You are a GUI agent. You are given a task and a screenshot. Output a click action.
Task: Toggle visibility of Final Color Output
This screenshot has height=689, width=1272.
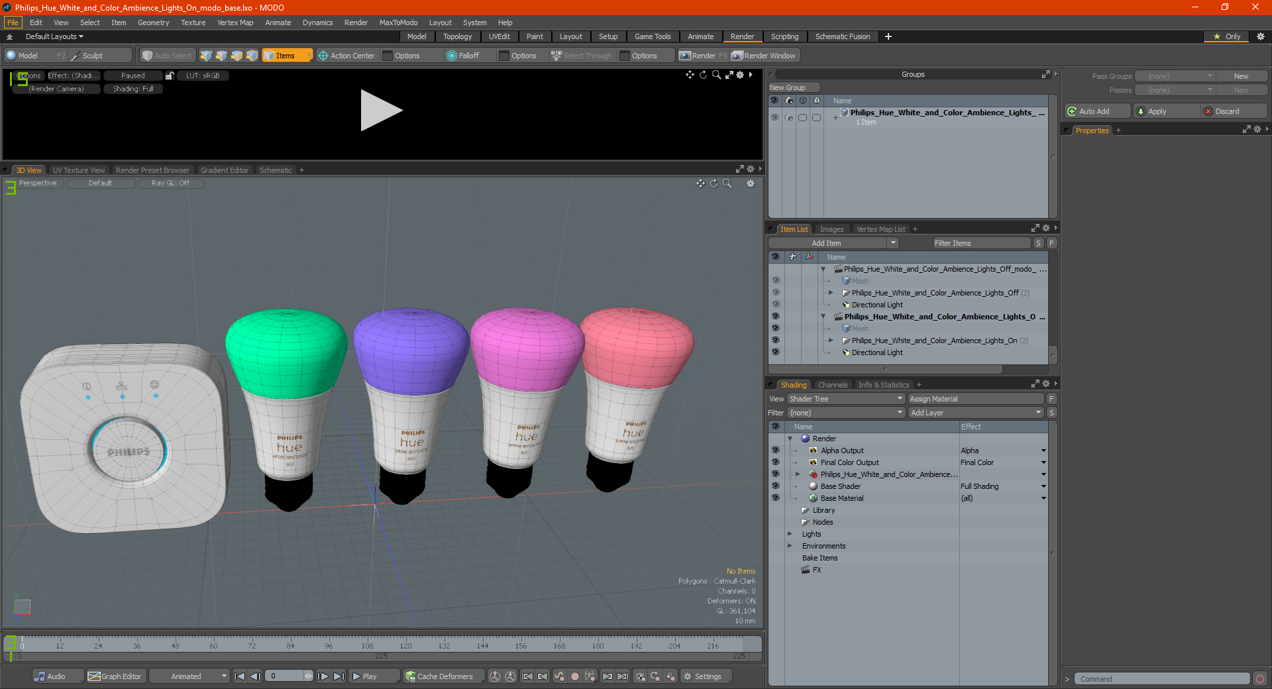click(775, 462)
